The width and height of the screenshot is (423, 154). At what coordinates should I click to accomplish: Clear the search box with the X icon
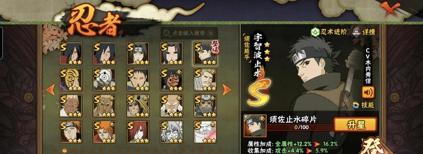(x=211, y=33)
